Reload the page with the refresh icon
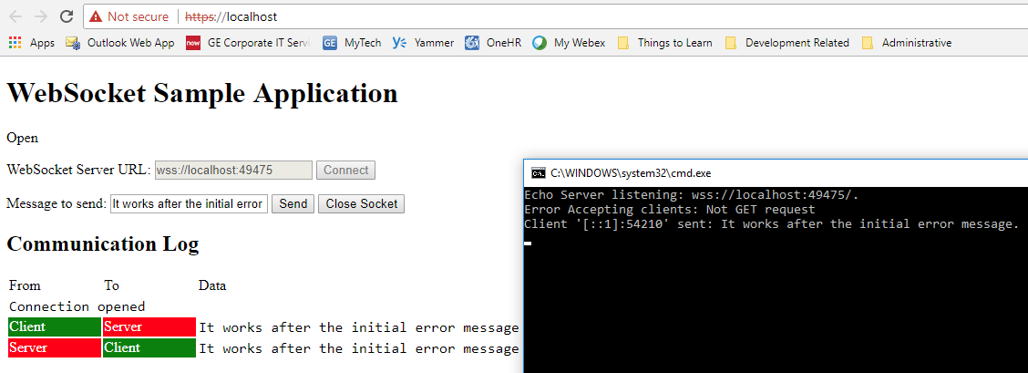Image resolution: width=1028 pixels, height=373 pixels. 67,16
